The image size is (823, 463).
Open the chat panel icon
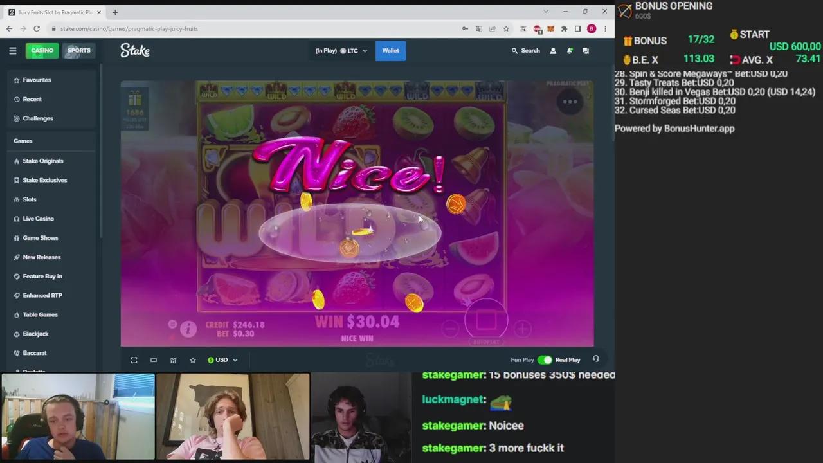click(x=586, y=50)
